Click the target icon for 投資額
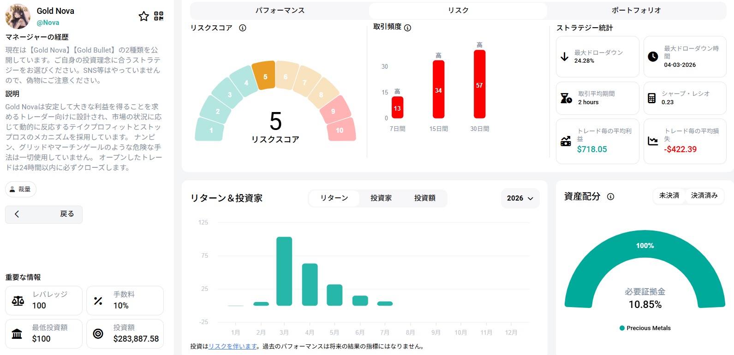 tap(98, 334)
